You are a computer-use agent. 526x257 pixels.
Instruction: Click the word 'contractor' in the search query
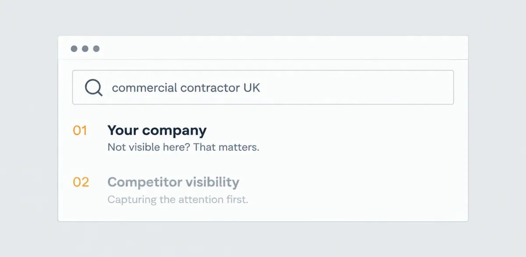210,88
